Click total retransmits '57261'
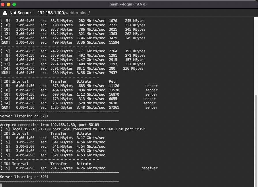The image size is (258, 187). tap(114, 108)
